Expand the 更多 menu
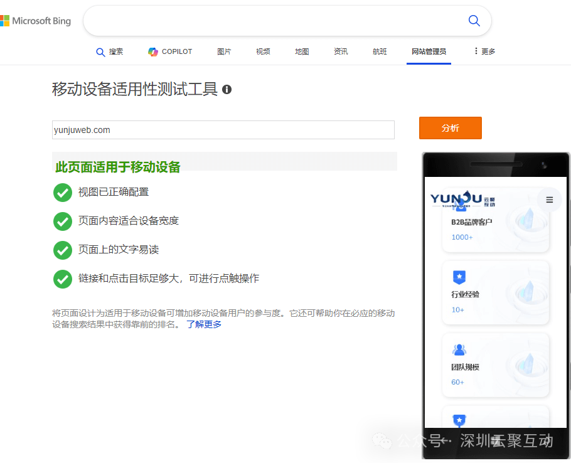The height and width of the screenshot is (463, 571). (x=484, y=51)
